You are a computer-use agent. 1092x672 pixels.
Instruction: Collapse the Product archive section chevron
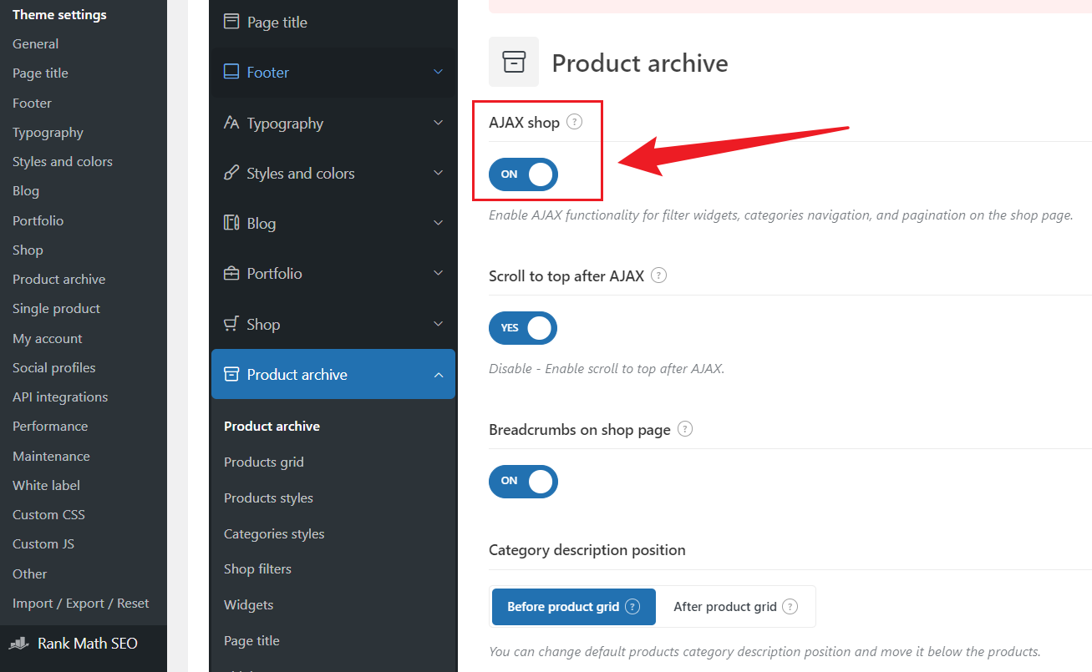pos(438,375)
